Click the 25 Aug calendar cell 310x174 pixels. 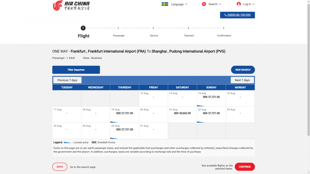(x=95, y=131)
